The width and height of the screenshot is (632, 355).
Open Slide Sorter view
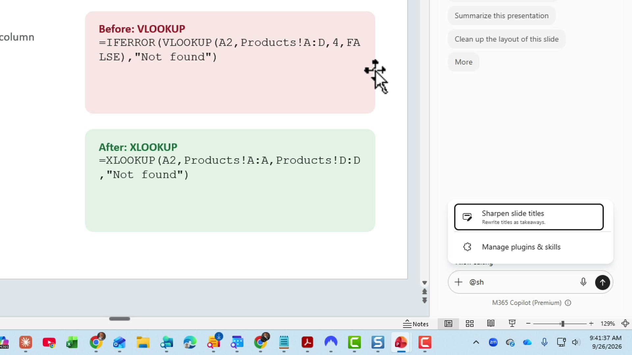pos(470,324)
